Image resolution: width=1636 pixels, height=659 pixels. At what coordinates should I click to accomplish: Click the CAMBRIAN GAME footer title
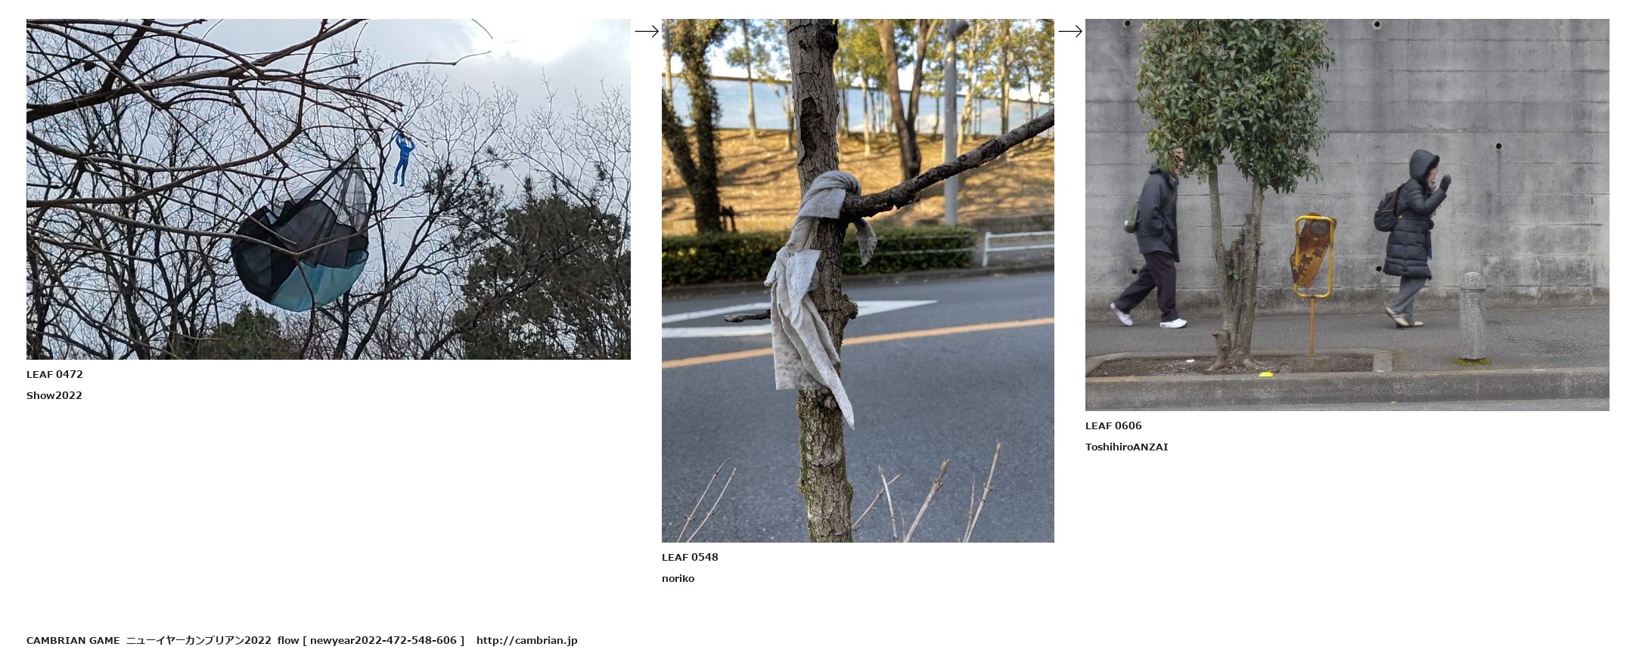coord(73,640)
